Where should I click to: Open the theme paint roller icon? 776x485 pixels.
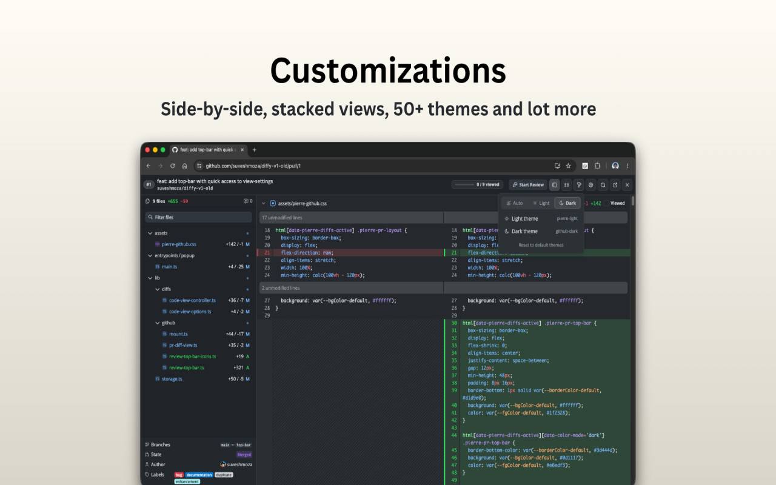[x=579, y=185]
